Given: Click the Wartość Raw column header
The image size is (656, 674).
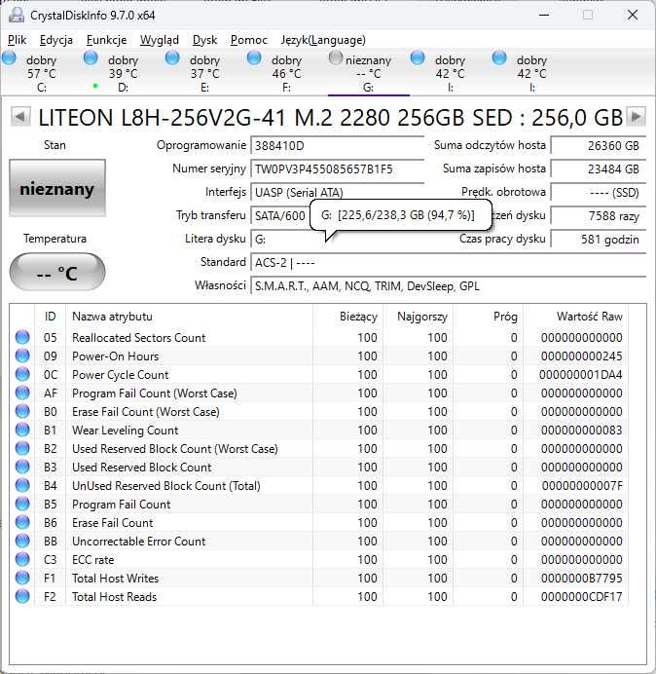Looking at the screenshot, I should coord(575,317).
